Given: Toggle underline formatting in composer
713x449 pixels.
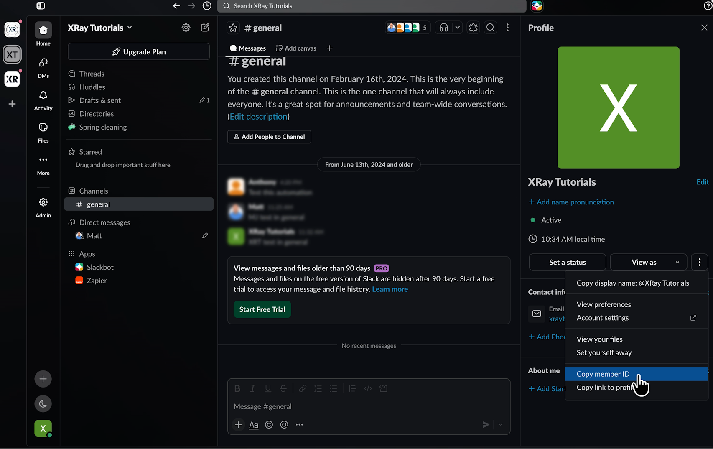Looking at the screenshot, I should pyautogui.click(x=268, y=389).
